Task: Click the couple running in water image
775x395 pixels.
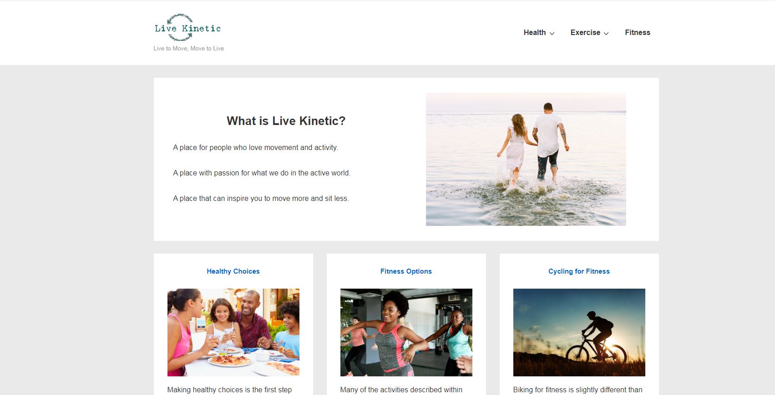Action: pos(526,159)
